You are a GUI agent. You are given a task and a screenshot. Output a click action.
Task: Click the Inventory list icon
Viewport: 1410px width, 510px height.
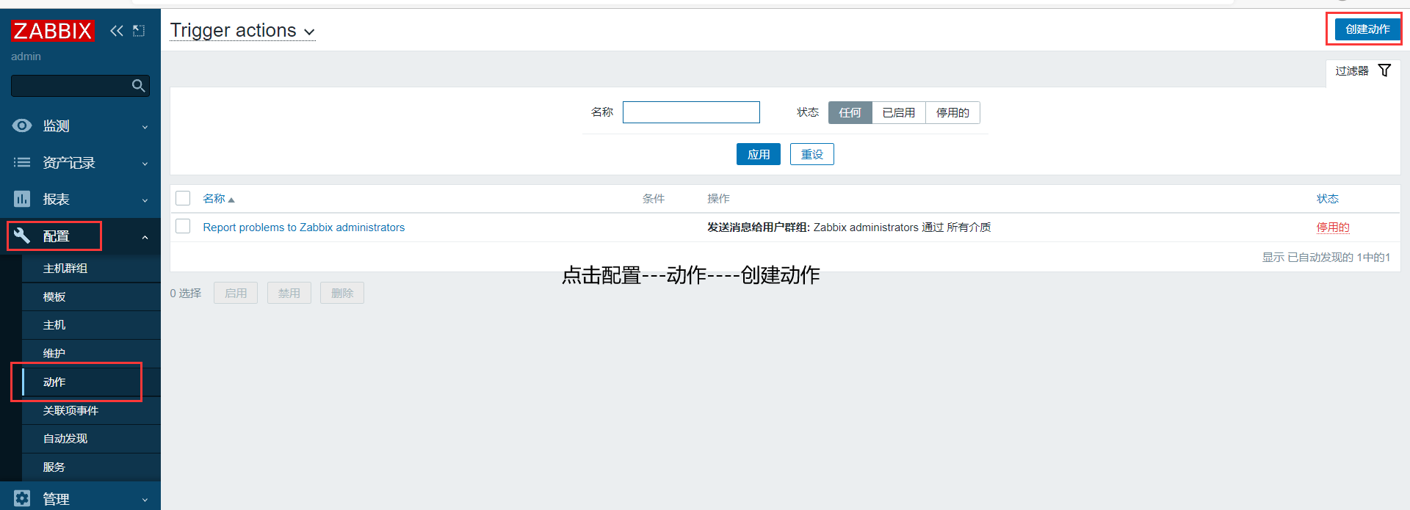coord(22,162)
